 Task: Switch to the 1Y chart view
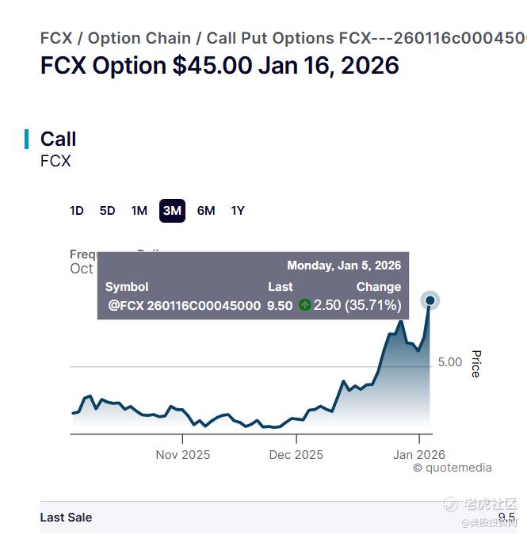pyautogui.click(x=238, y=210)
